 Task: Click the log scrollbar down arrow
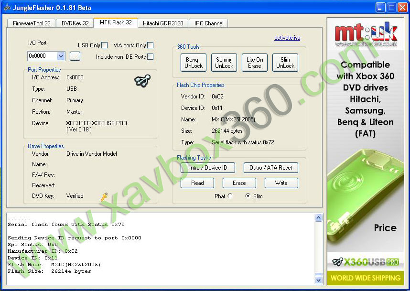click(318, 280)
